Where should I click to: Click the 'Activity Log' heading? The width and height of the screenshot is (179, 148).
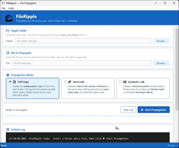tap(18, 130)
